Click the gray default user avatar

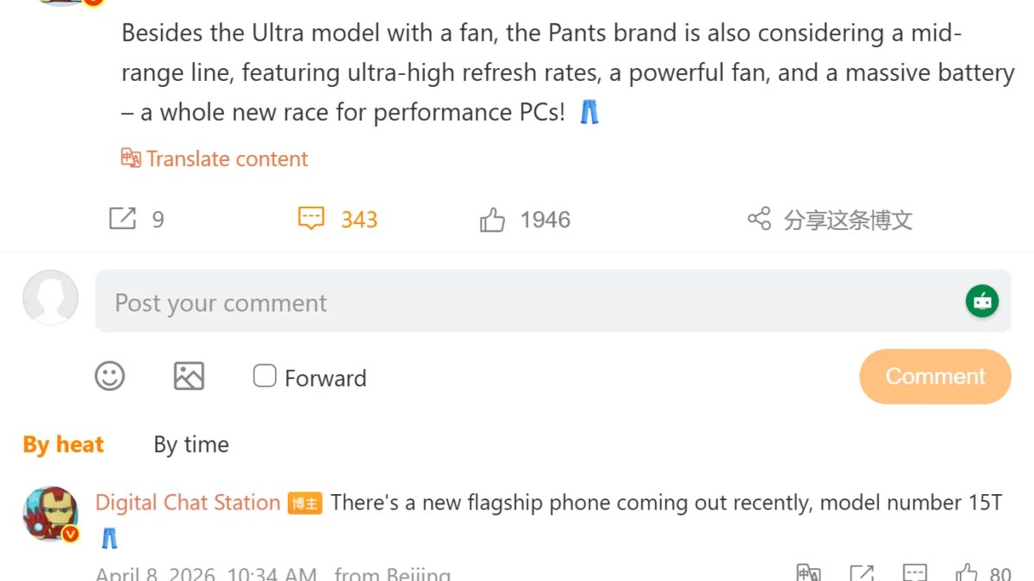click(50, 298)
